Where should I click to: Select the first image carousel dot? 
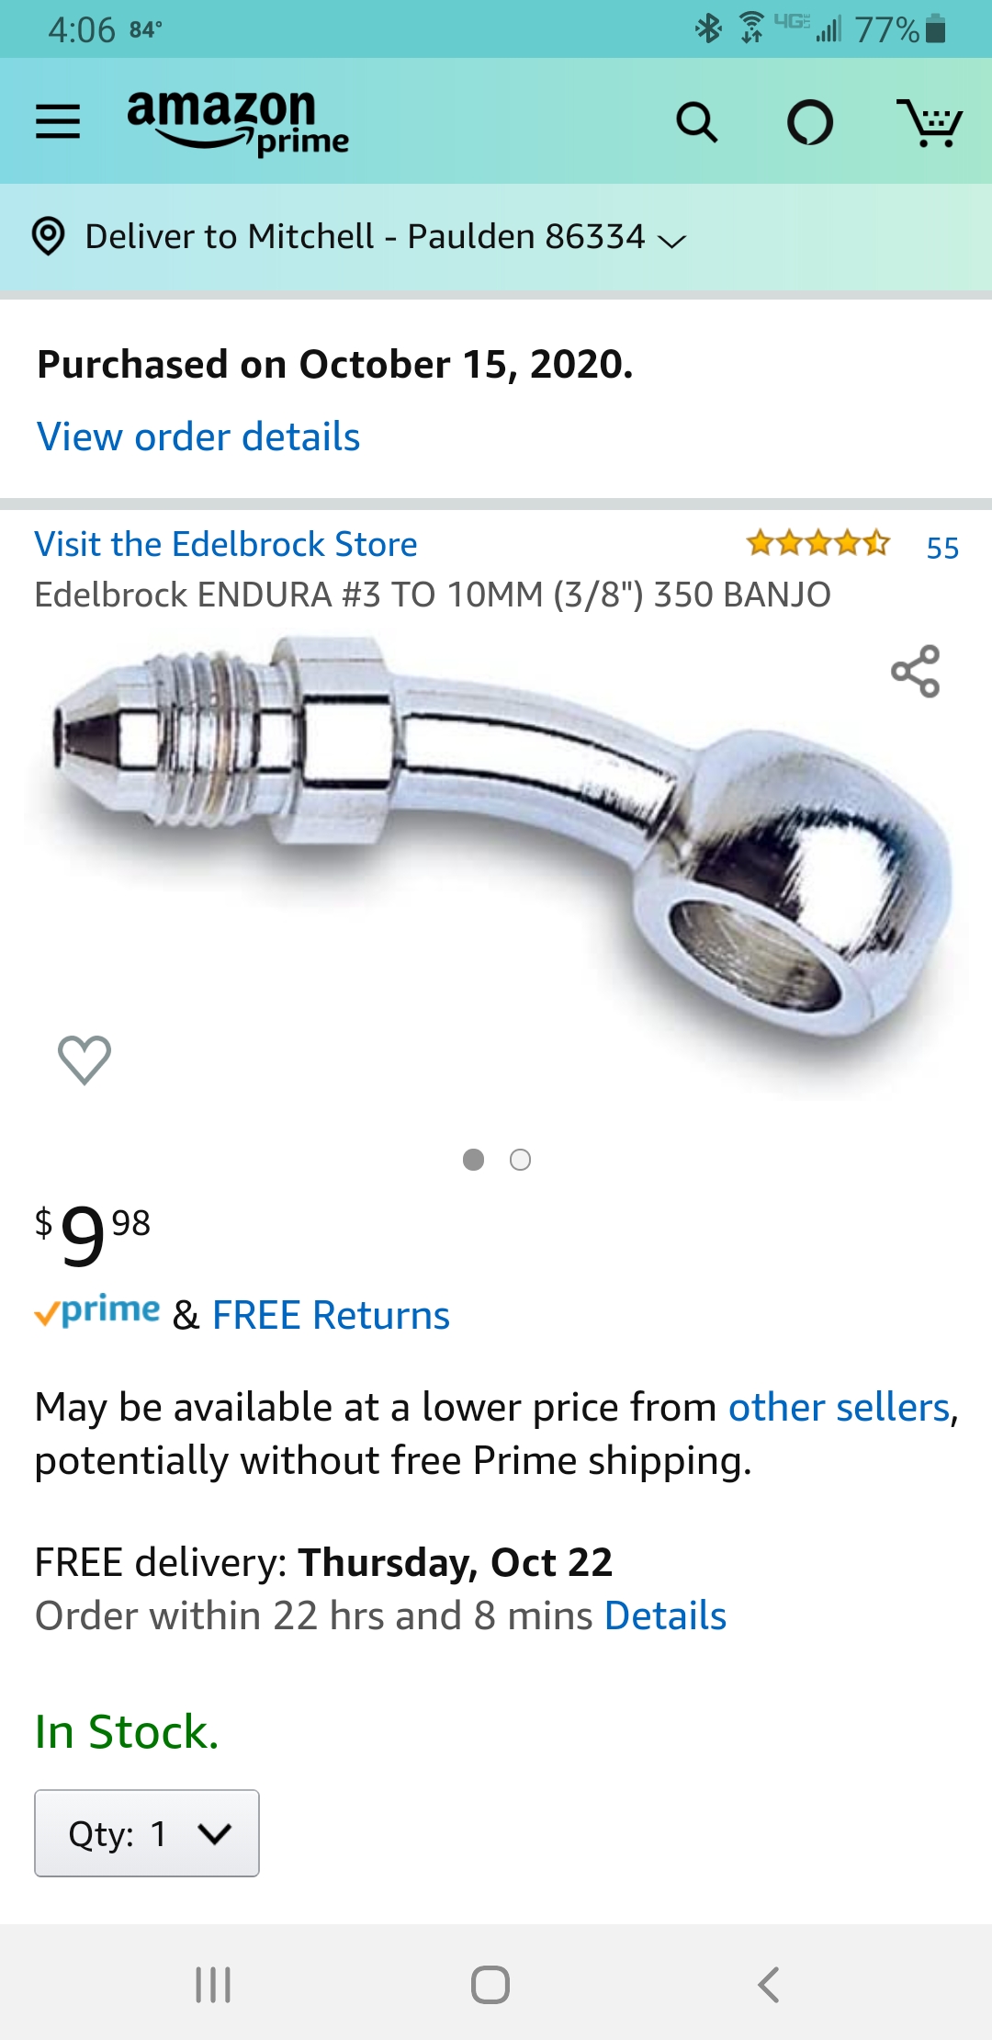coord(473,1160)
